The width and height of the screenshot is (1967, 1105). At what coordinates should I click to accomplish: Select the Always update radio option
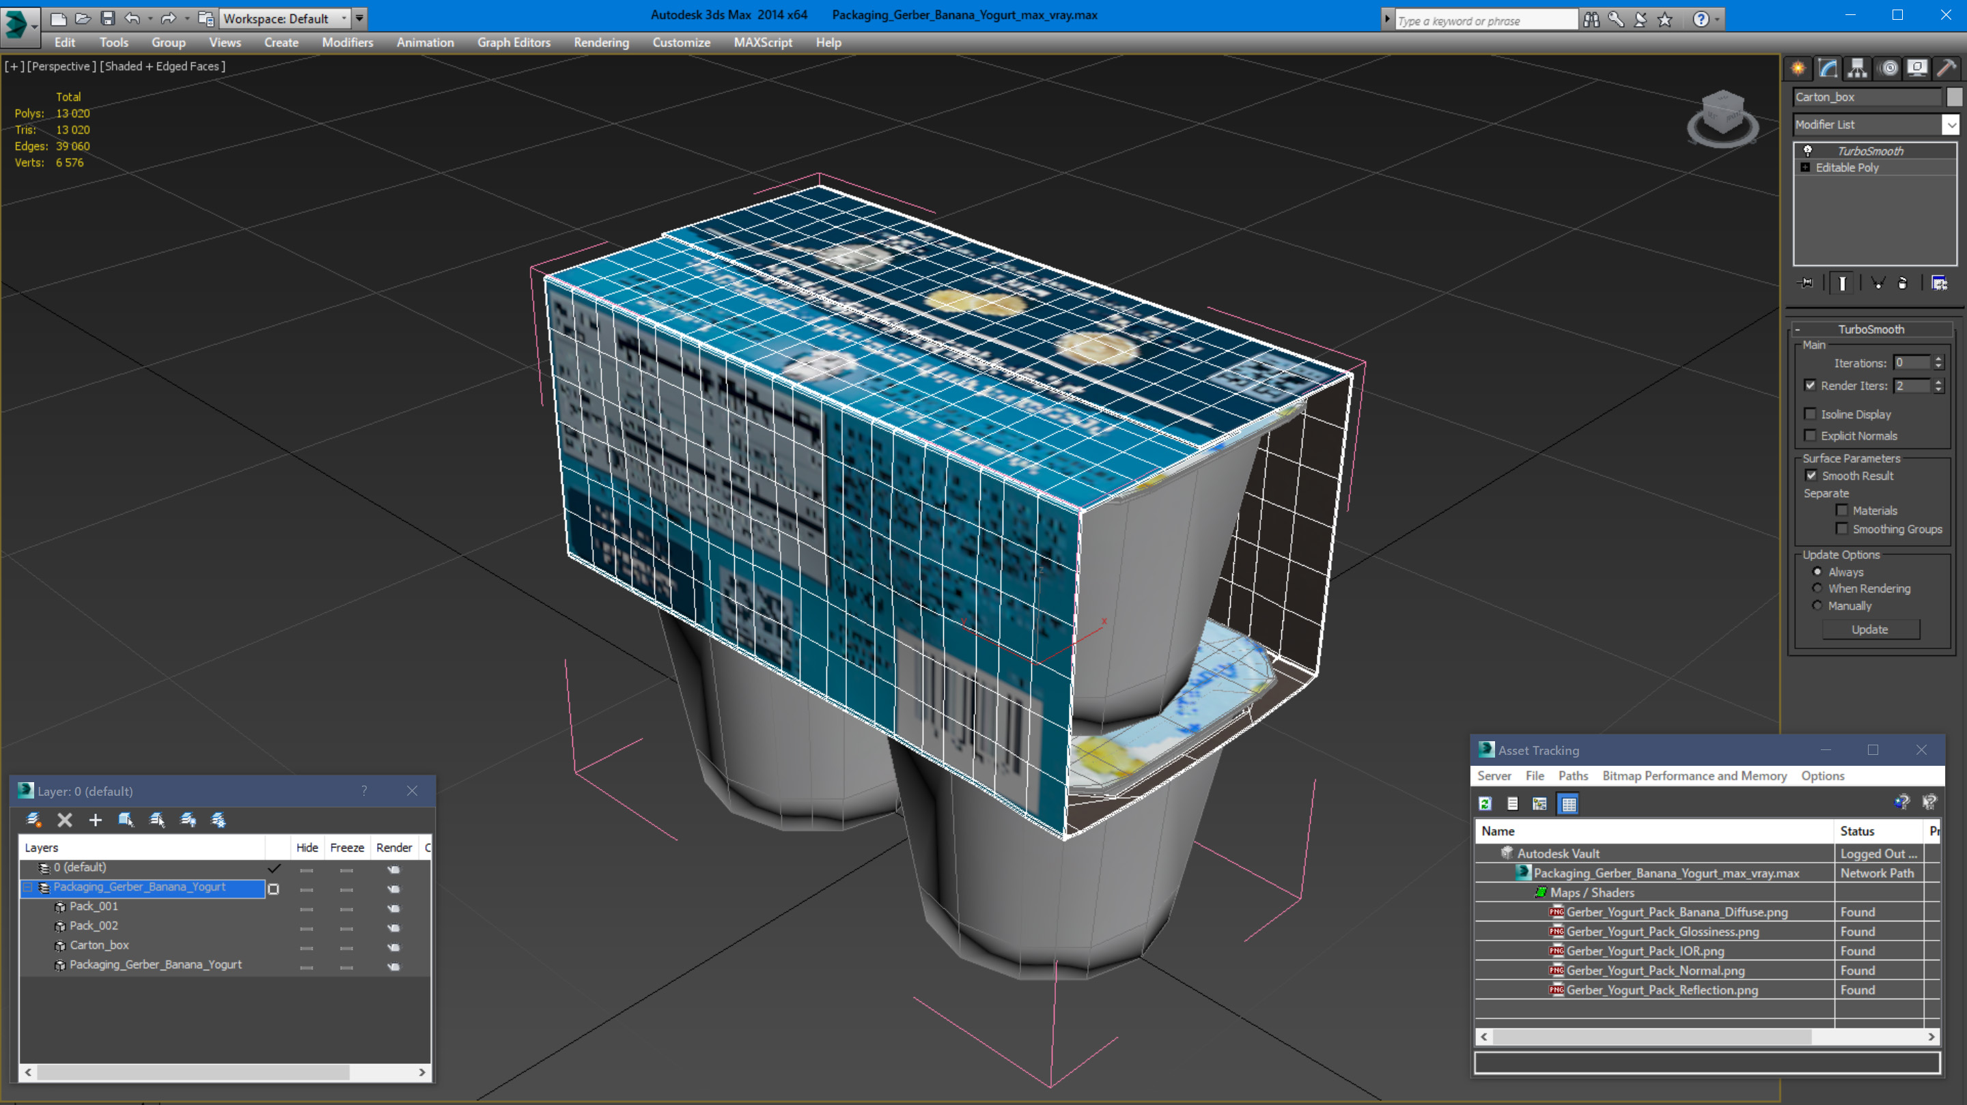1817,571
